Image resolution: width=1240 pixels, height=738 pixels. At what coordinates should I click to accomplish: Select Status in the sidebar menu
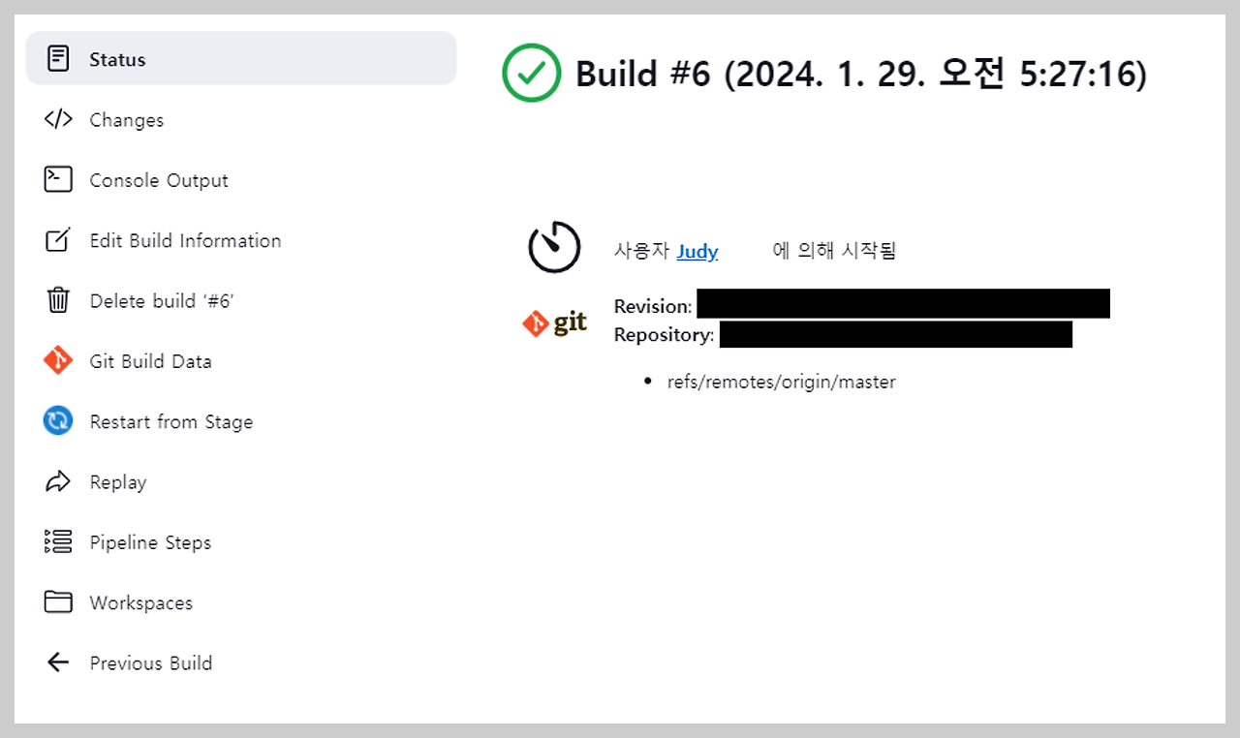click(120, 58)
